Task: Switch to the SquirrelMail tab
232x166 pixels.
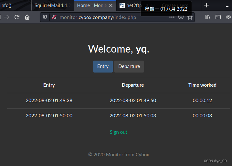Action: tap(52, 5)
